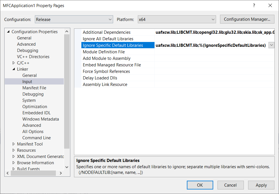Apply the property changes
This screenshot has width=279, height=194.
click(261, 185)
